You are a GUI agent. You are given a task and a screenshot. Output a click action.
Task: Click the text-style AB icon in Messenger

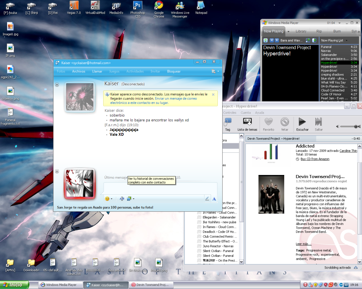pos(122,199)
